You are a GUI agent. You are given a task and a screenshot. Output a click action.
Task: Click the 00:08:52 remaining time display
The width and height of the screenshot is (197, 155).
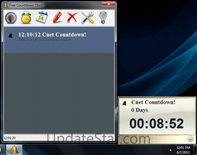point(157,124)
